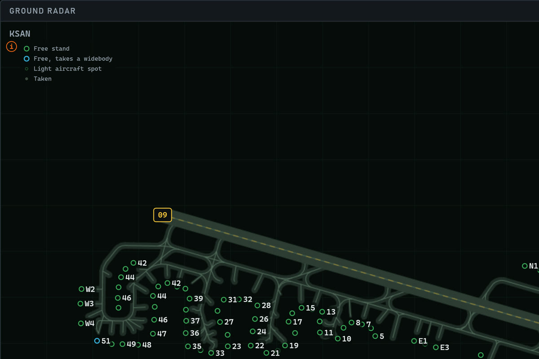The image size is (539, 359).
Task: Select stand 21 marker
Action: [x=266, y=353]
